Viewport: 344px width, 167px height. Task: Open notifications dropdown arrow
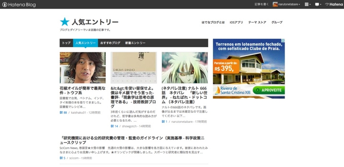[x=320, y=5]
